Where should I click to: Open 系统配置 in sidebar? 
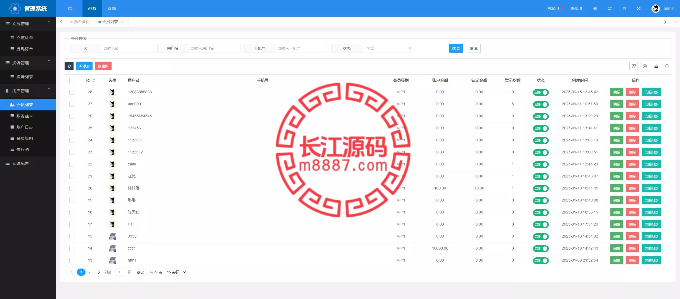(28, 163)
